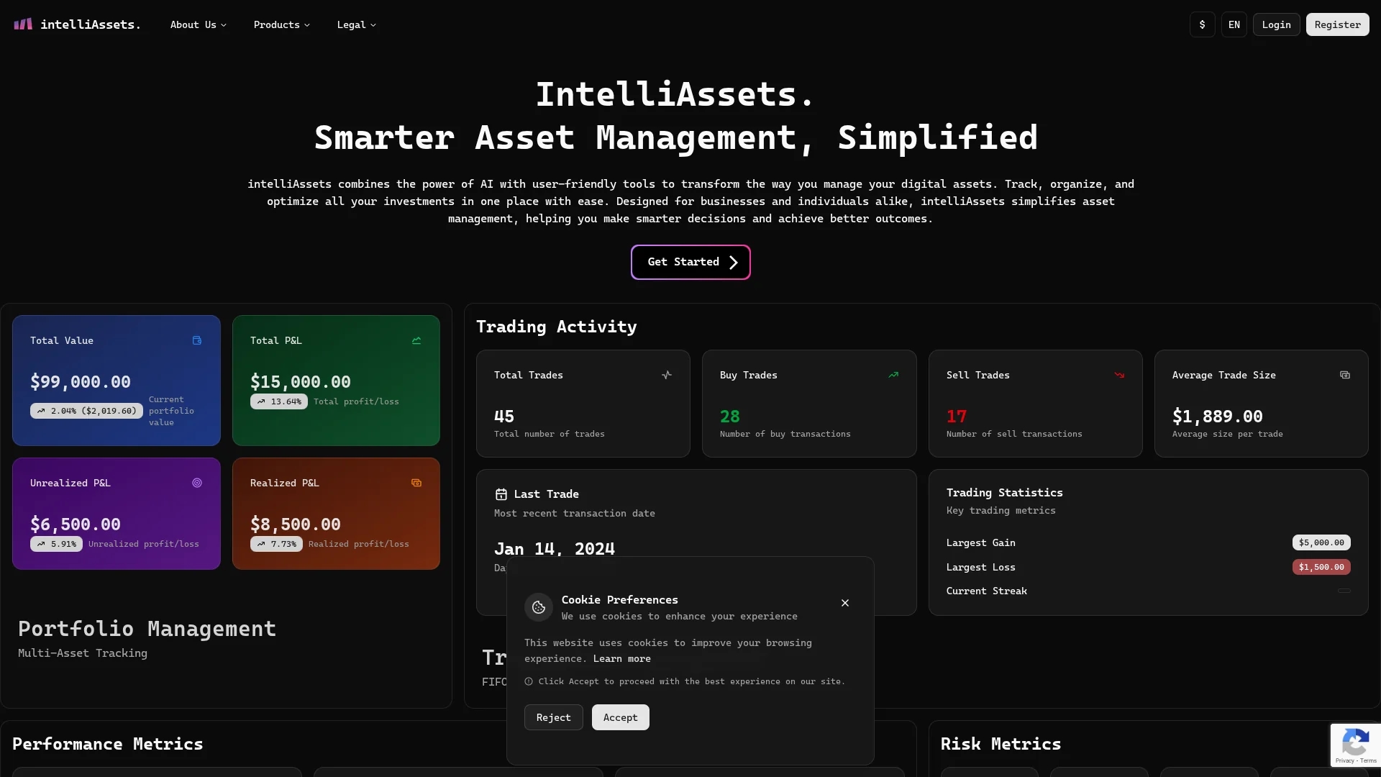Click the activity pulse icon on Total Trades
Screen dimensions: 1381x777
click(x=667, y=375)
